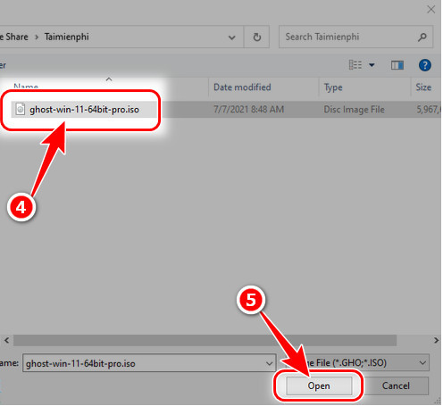Click the scroll left arrow

coord(6,340)
